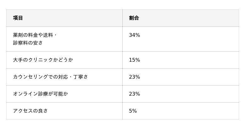The image size is (251, 129).
Task: Click 23% in the カウンセリング row
Action: tap(134, 77)
